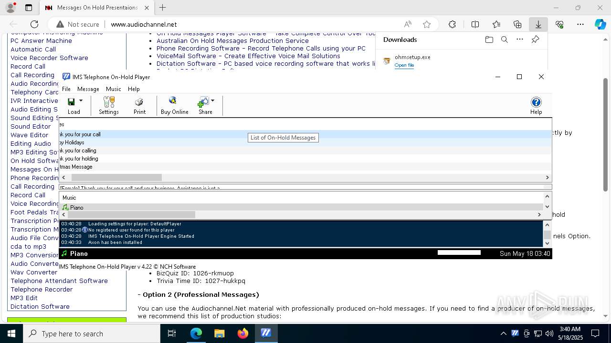Click messages list scroll left arrow

pos(63,177)
